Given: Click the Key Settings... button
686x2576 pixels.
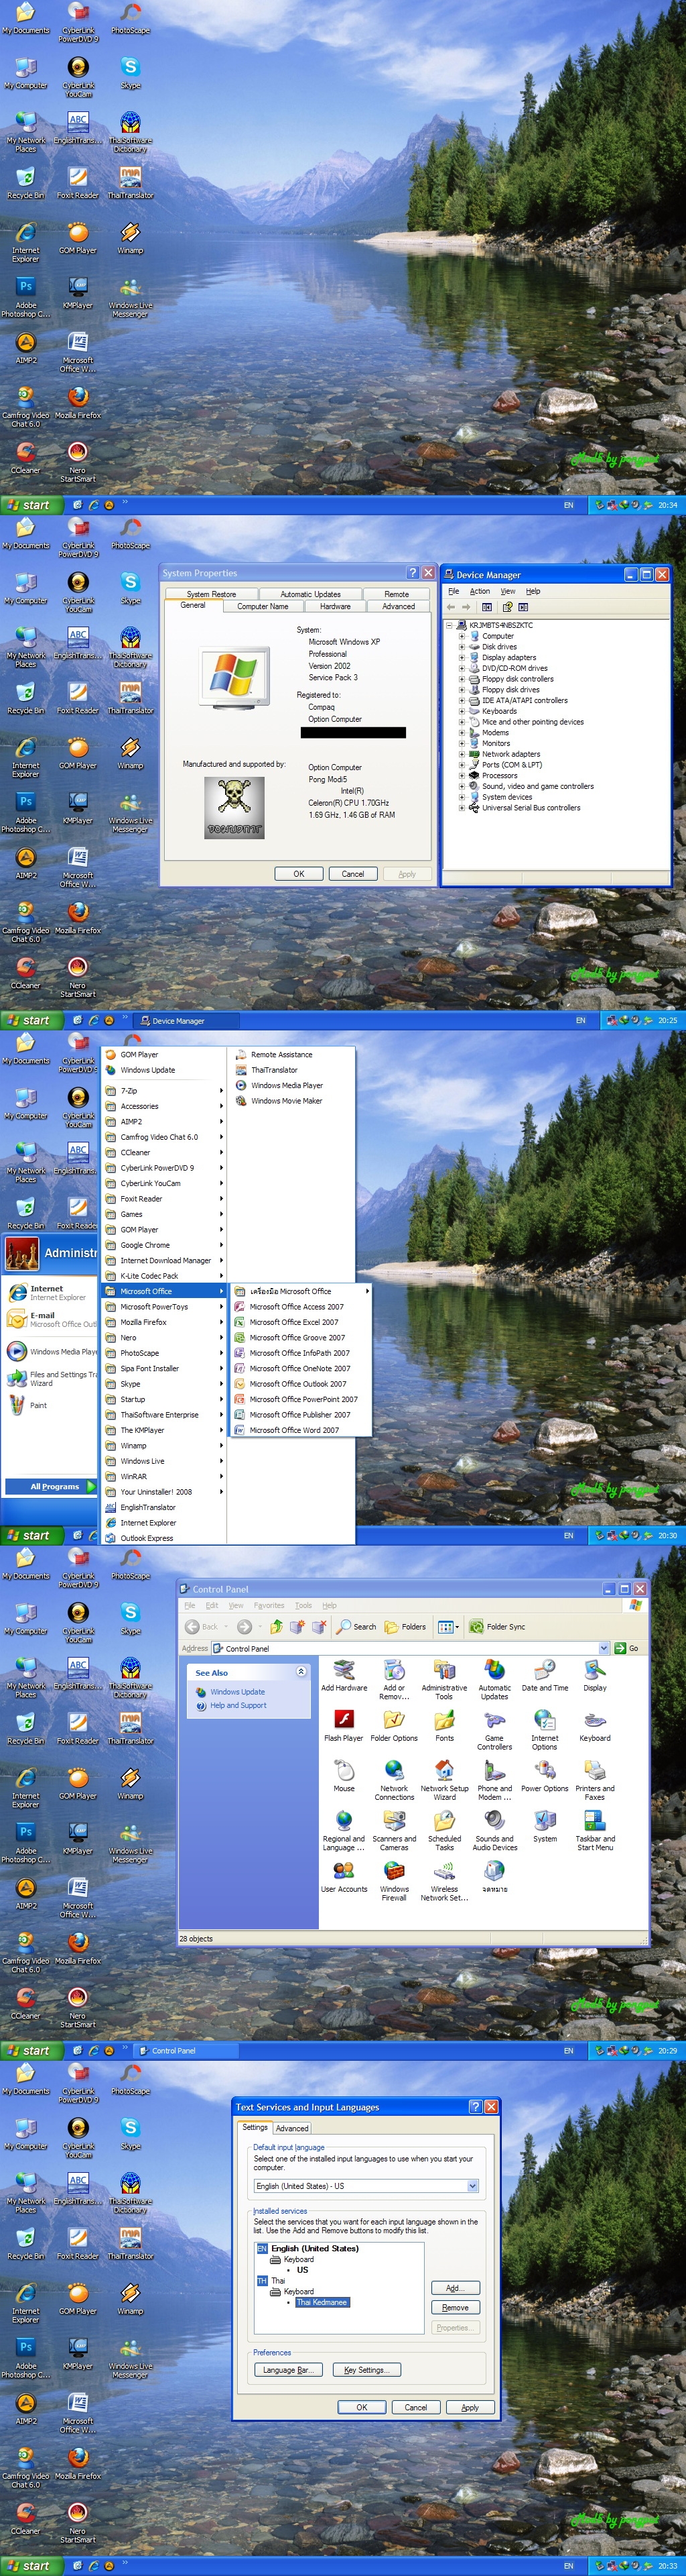Looking at the screenshot, I should (366, 2370).
